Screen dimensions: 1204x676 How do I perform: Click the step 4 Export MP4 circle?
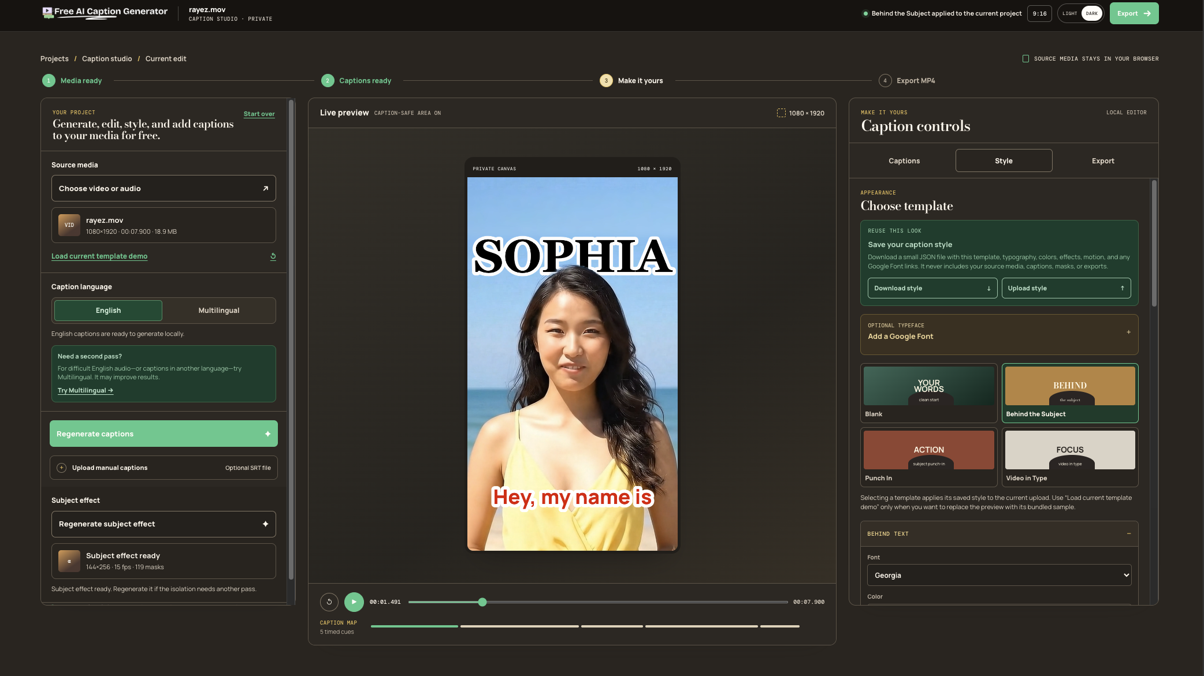[x=885, y=81]
